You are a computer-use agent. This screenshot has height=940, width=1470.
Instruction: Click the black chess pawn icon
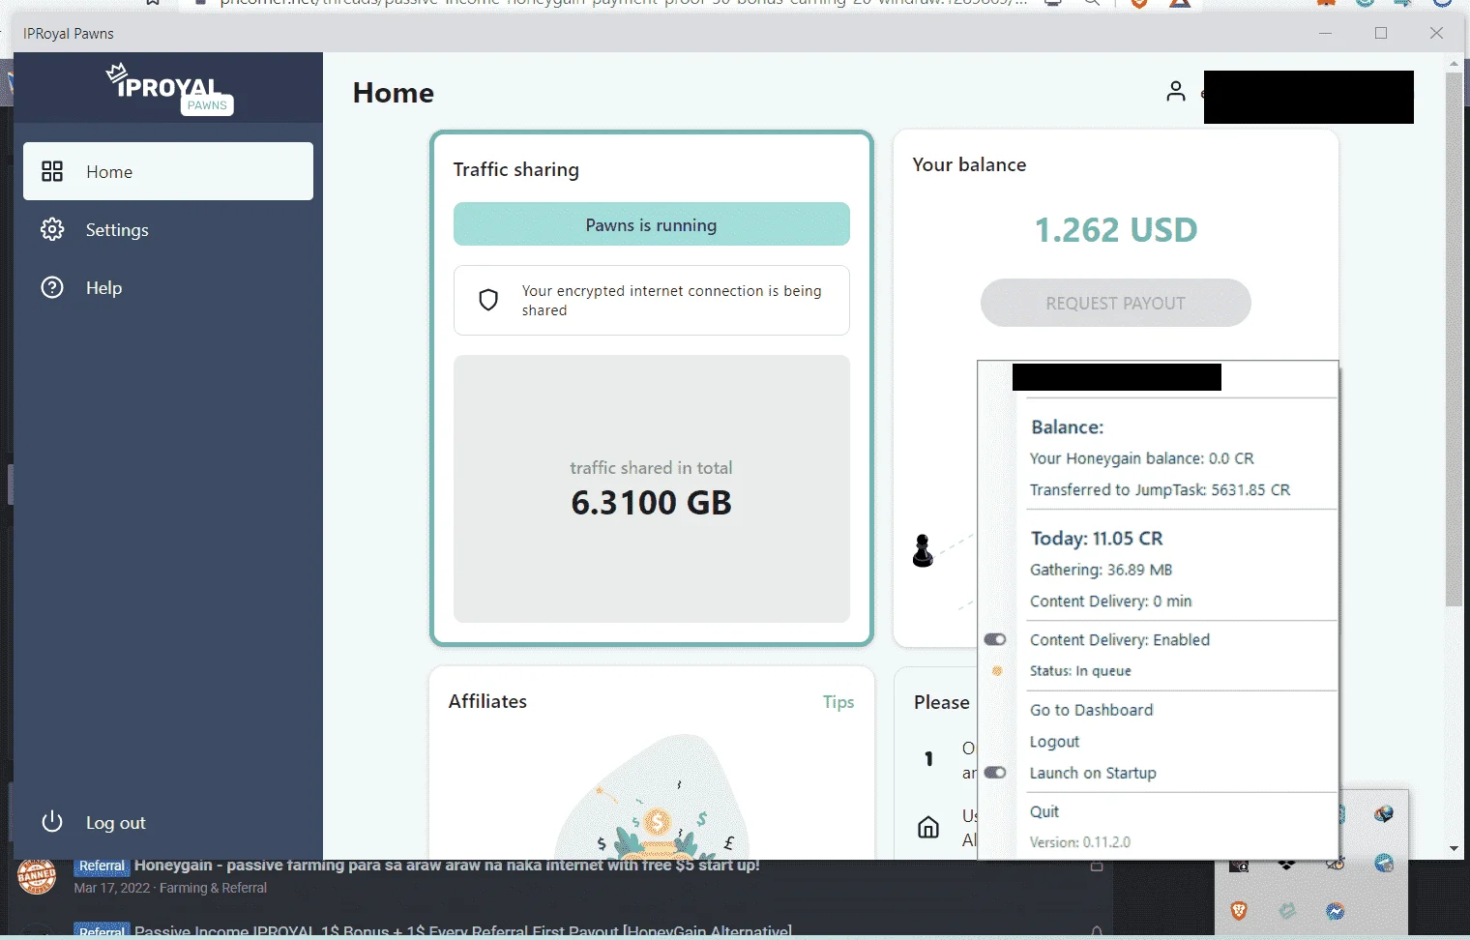pos(923,550)
